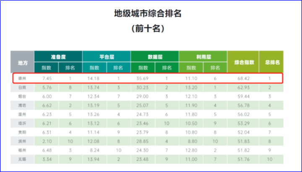
Task: Select the 福州 city name cell
Action: tap(22, 150)
